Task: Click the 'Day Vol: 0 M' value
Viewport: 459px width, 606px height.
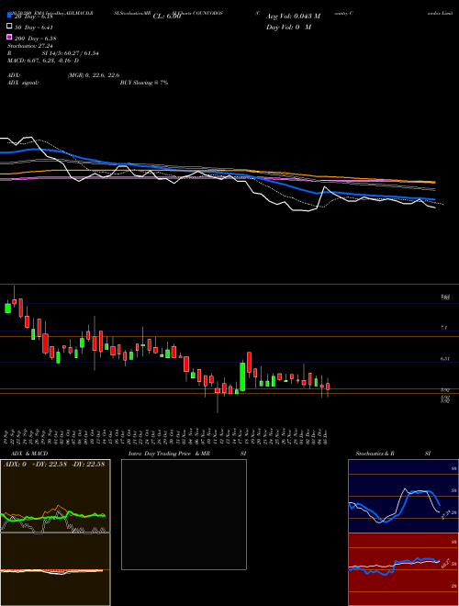Action: (288, 27)
